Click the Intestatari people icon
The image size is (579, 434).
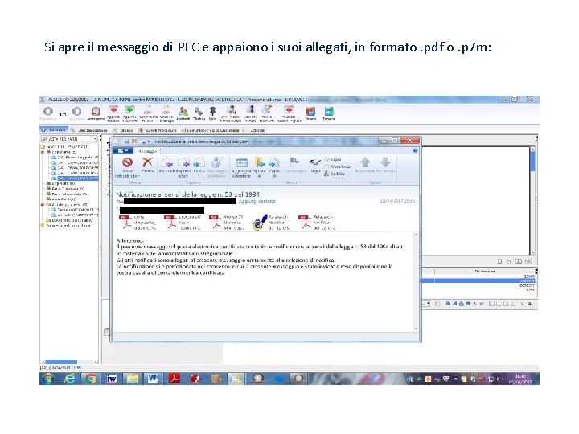183,113
